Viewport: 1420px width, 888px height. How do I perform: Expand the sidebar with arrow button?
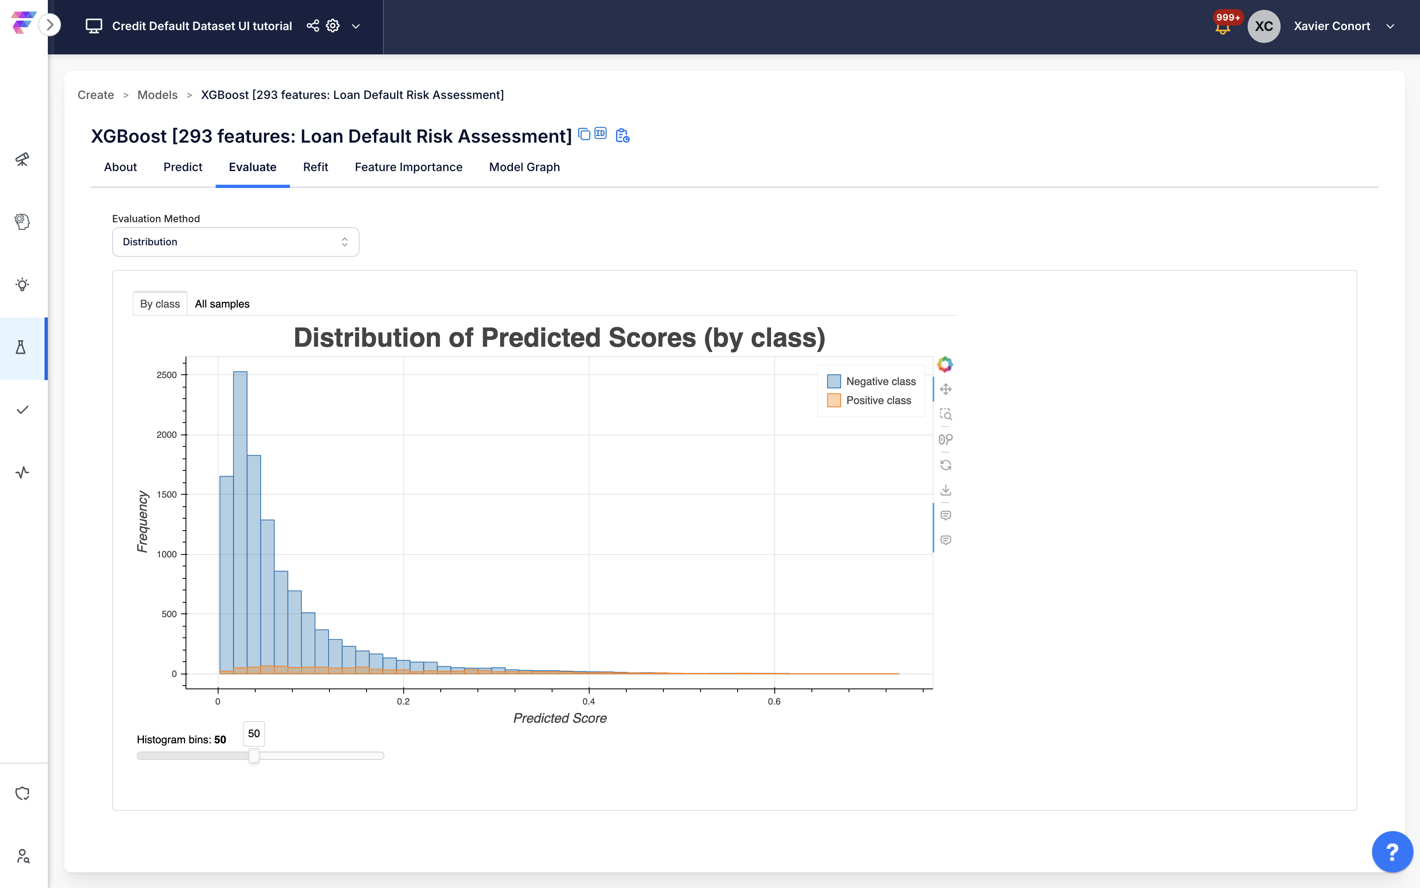click(50, 25)
